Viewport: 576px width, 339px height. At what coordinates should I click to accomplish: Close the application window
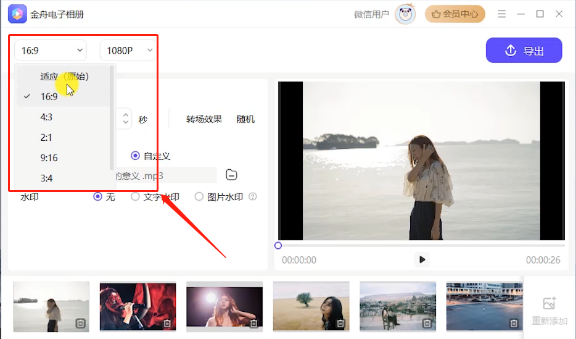point(559,14)
